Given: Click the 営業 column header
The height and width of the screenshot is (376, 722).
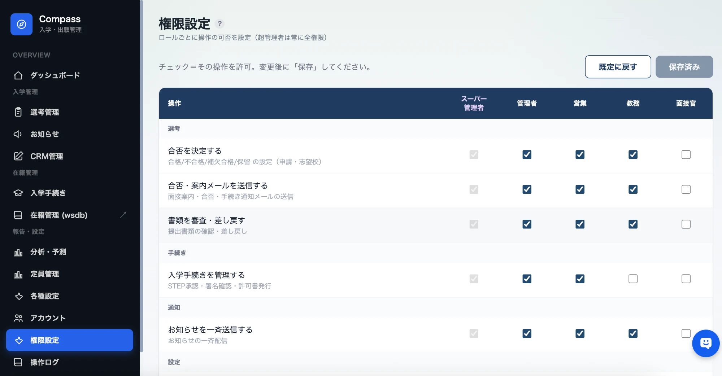Looking at the screenshot, I should point(580,103).
